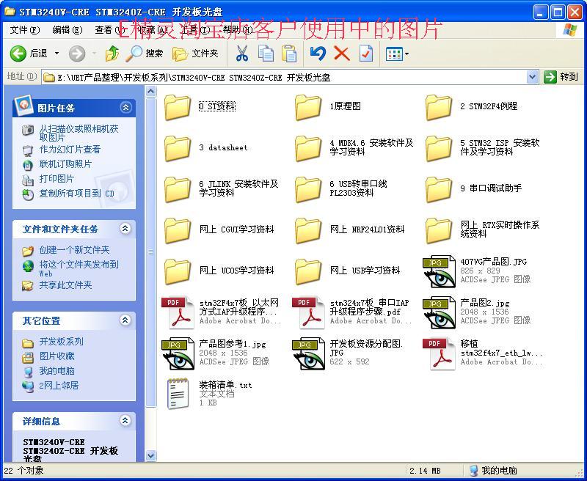Open the Views dropdown button
Image resolution: width=587 pixels, height=481 pixels.
(x=397, y=54)
